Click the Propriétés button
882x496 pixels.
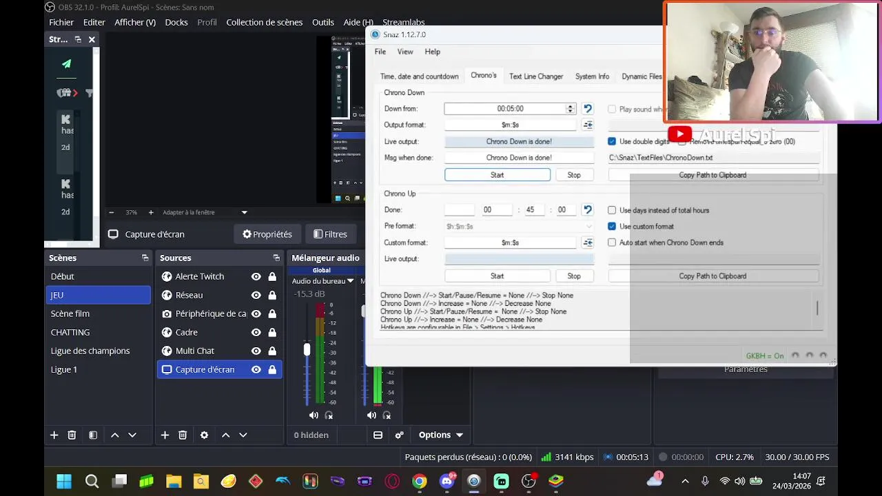(x=267, y=234)
